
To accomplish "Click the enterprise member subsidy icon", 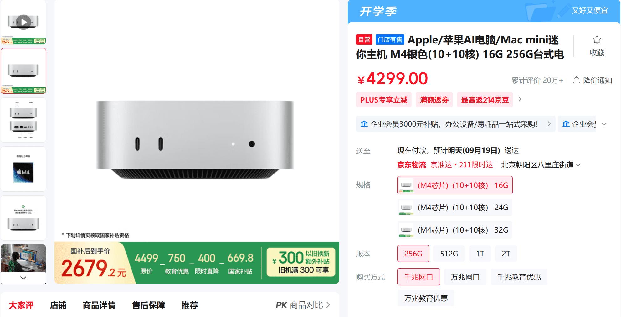I will tap(364, 124).
